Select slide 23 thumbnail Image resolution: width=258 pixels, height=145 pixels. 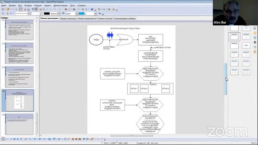[x=19, y=53]
